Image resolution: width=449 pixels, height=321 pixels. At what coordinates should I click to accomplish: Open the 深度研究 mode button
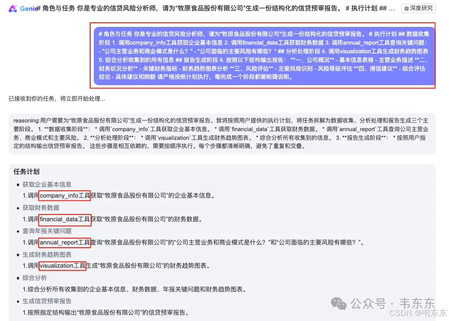click(x=418, y=8)
